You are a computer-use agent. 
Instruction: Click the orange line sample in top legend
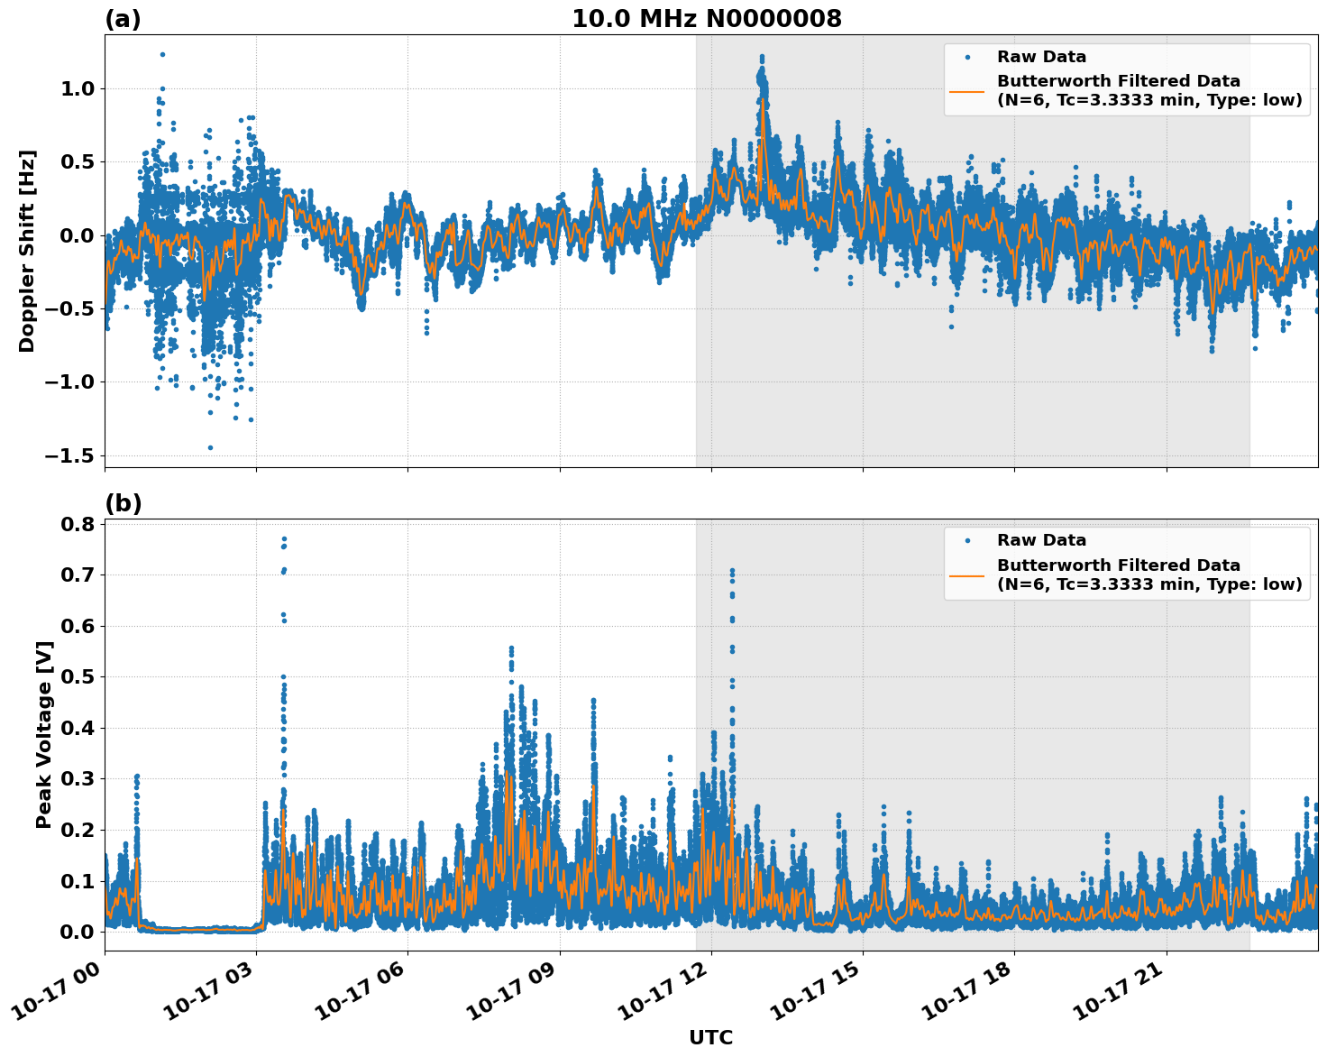tap(966, 91)
